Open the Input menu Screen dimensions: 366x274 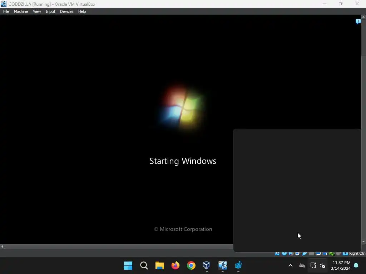pos(50,11)
